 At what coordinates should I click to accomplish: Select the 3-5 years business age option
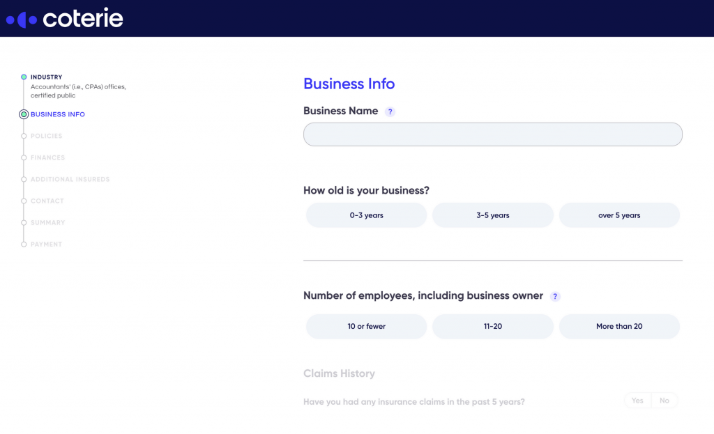tap(493, 215)
